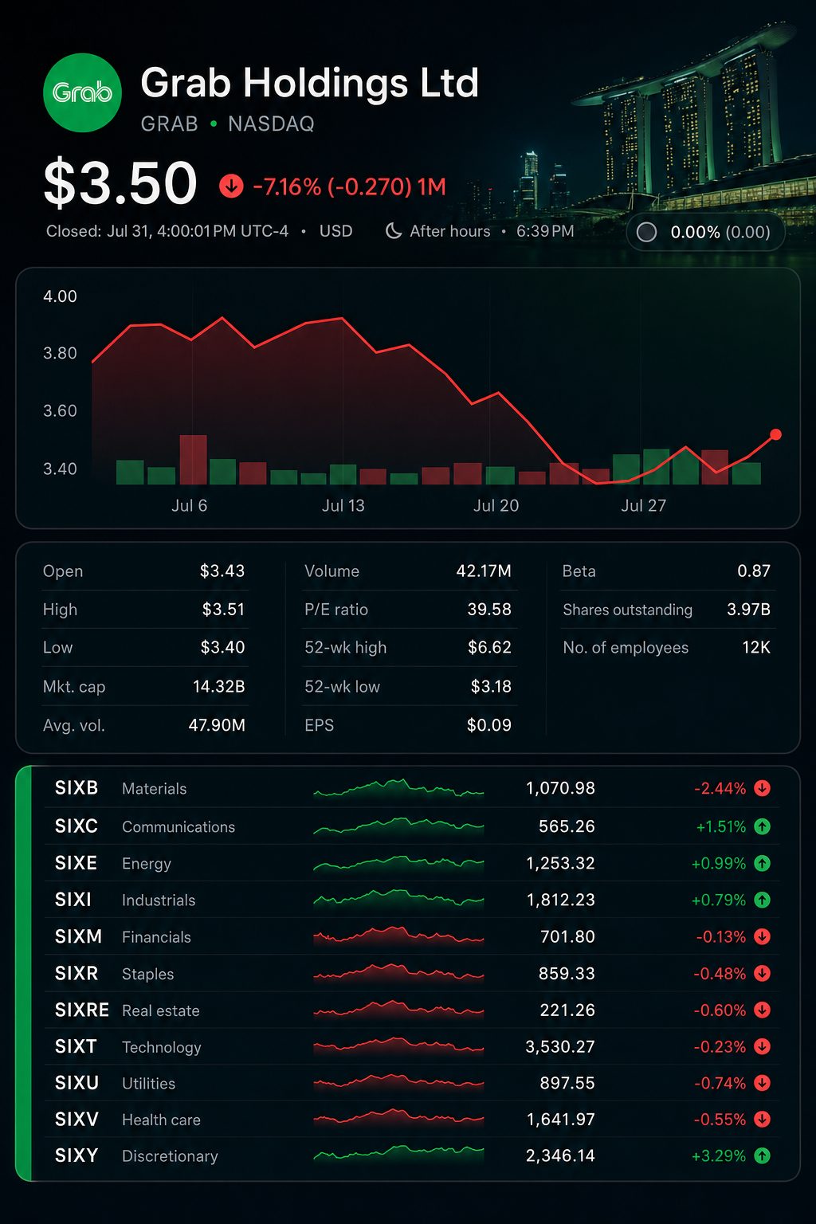This screenshot has width=816, height=1224.
Task: Click the Open value $3.43
Action: [x=222, y=571]
